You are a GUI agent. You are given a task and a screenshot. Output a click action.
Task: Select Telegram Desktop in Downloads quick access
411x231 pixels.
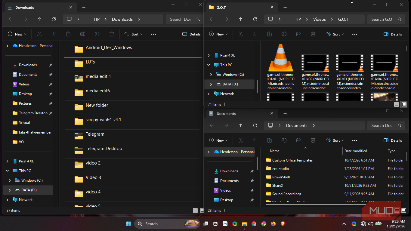pos(32,113)
